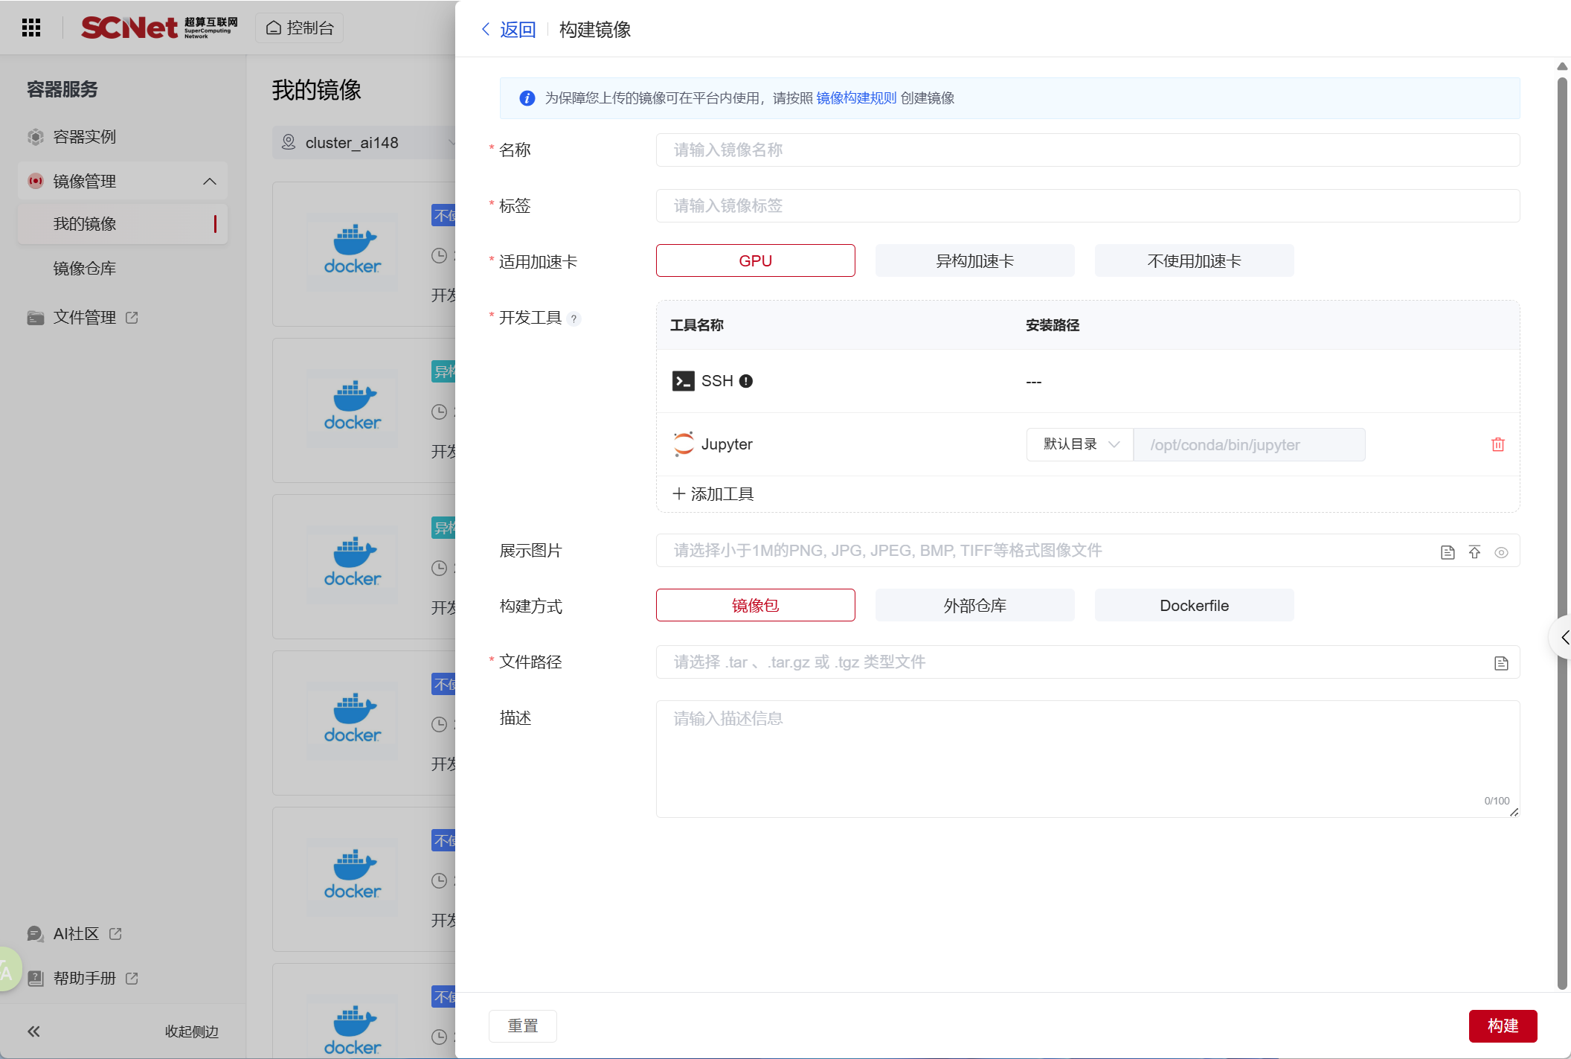Open the 默认目录 dropdown for Jupyter

pos(1080,444)
